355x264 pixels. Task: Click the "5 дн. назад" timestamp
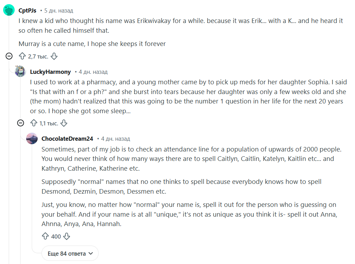(x=59, y=10)
